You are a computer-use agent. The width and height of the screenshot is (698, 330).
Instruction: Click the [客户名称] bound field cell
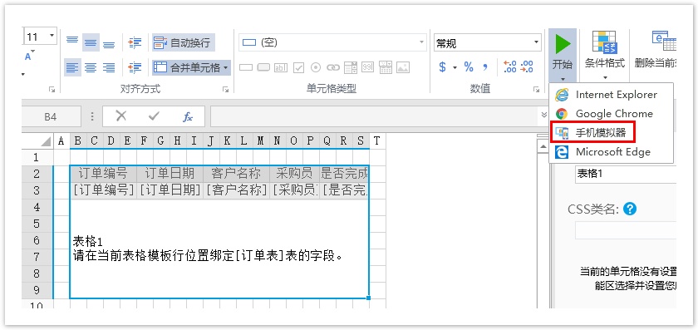[236, 190]
